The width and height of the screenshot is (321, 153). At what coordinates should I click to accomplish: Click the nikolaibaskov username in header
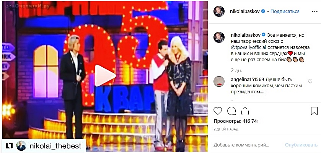pyautogui.click(x=245, y=11)
